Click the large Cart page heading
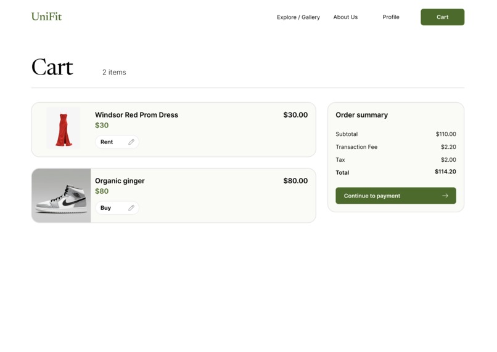The width and height of the screenshot is (497, 352). coord(52,67)
